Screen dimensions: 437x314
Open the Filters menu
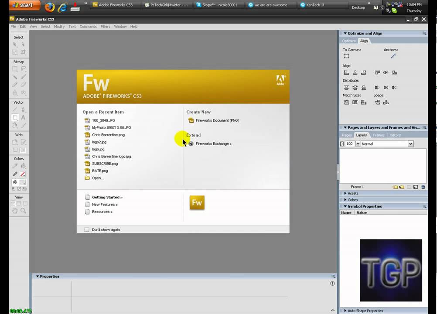105,27
